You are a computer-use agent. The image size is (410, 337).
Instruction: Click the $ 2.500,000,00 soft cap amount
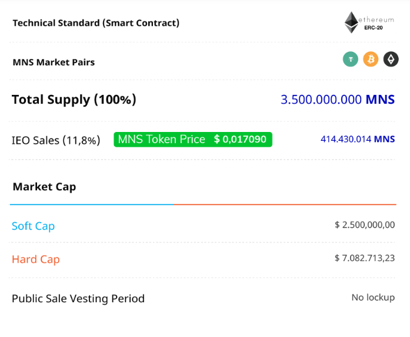point(365,225)
